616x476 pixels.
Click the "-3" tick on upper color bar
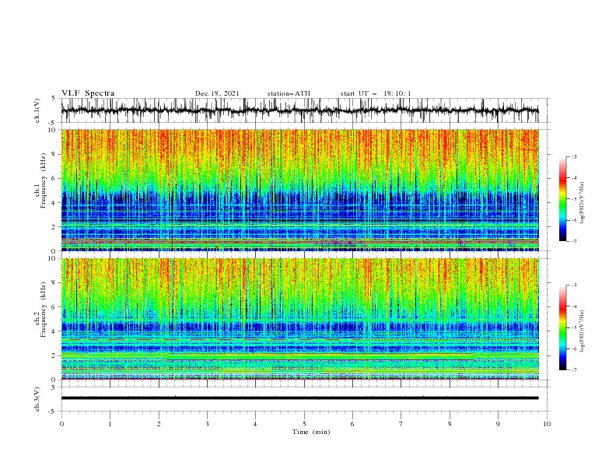(574, 156)
